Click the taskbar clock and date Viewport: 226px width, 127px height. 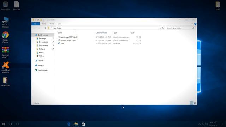pyautogui.click(x=213, y=124)
